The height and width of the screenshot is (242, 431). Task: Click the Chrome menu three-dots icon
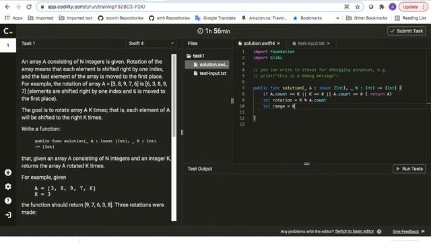[x=424, y=7]
